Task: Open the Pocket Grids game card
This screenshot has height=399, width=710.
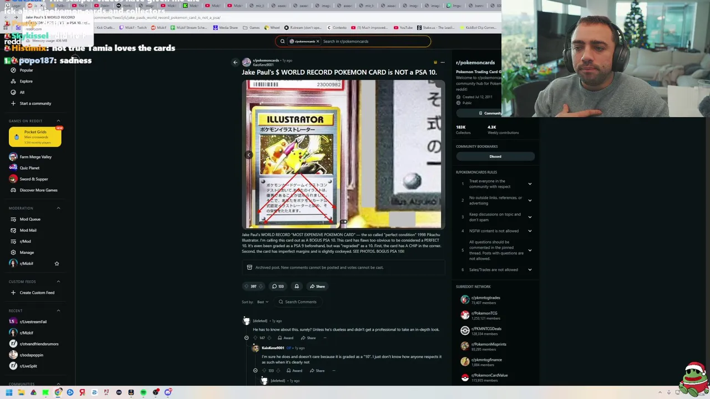Action: (35, 137)
